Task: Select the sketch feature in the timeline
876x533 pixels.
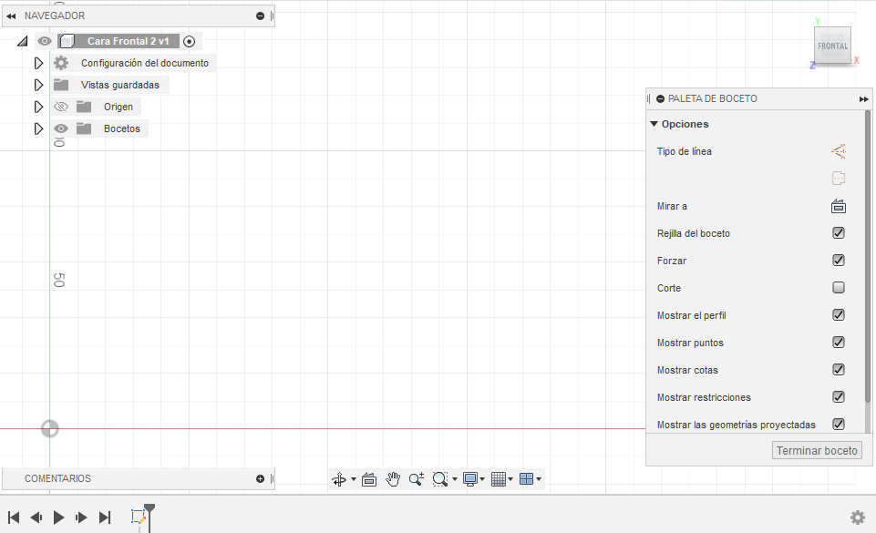Action: (138, 517)
